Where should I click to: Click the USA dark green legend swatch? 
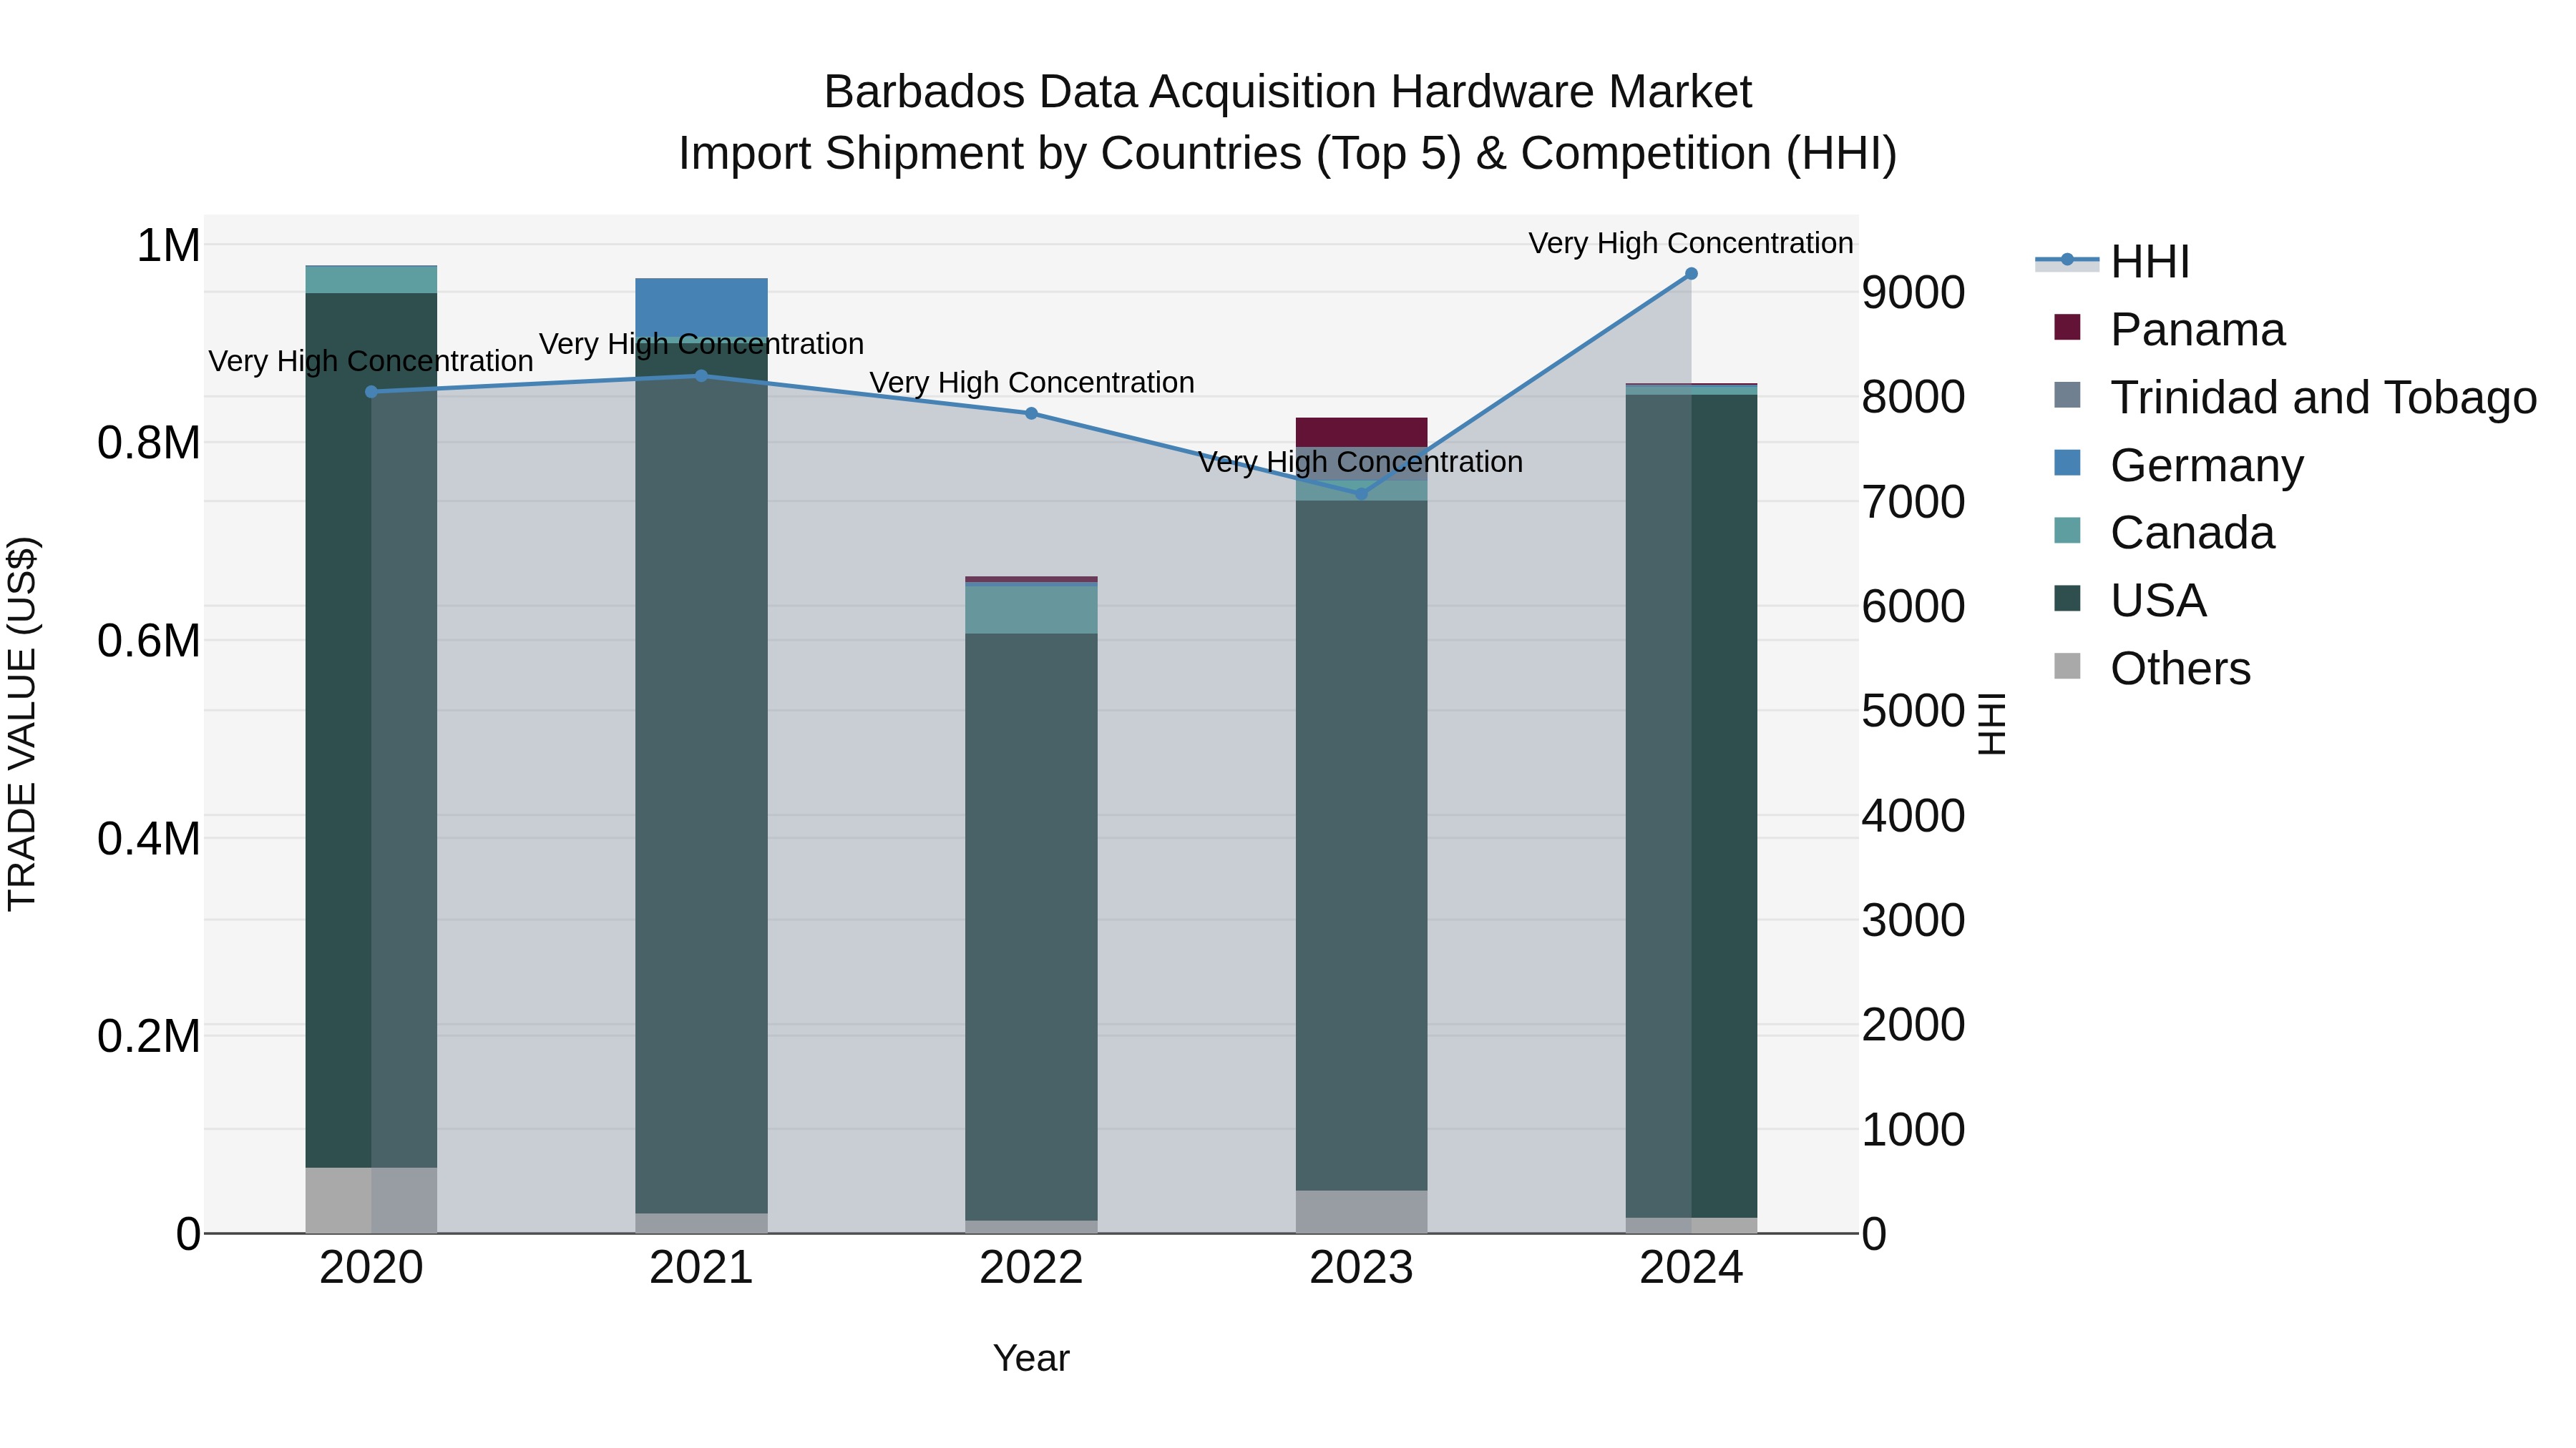click(2067, 599)
